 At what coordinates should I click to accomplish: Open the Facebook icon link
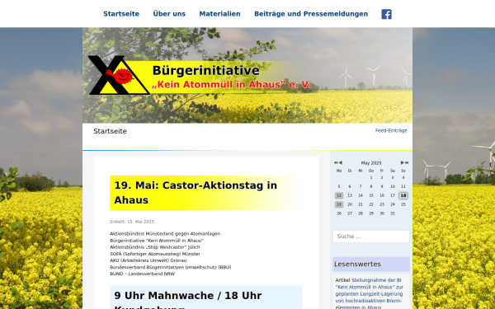[386, 14]
